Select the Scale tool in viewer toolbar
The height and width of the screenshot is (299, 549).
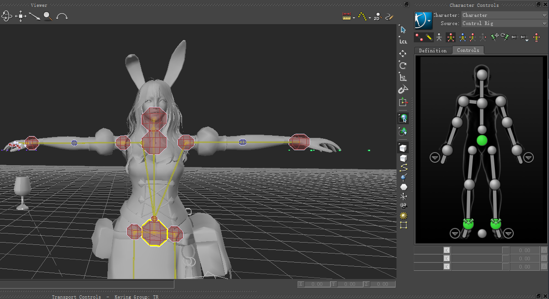pyautogui.click(x=403, y=78)
